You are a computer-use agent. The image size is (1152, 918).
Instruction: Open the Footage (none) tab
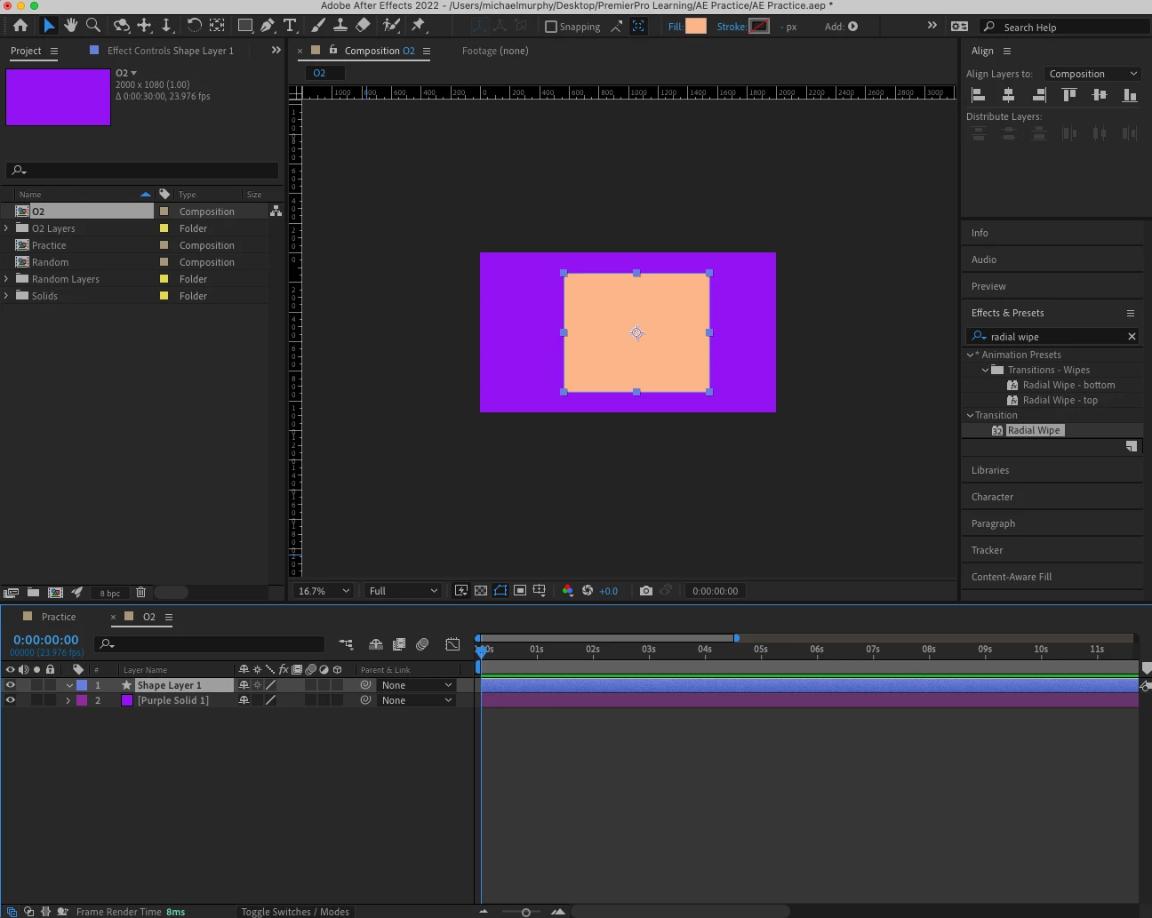coord(495,51)
